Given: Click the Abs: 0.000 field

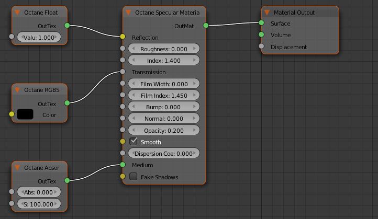Looking at the screenshot, I should (x=39, y=192).
